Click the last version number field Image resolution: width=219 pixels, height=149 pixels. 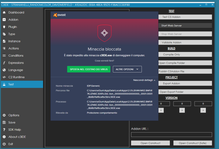[x=203, y=104]
